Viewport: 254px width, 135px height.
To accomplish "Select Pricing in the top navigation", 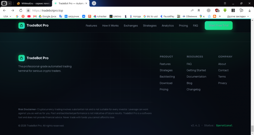I will [x=183, y=25].
